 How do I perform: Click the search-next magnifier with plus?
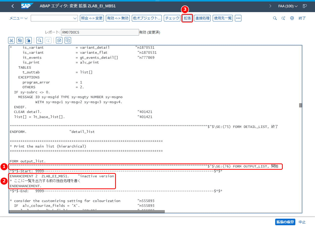click(x=283, y=18)
